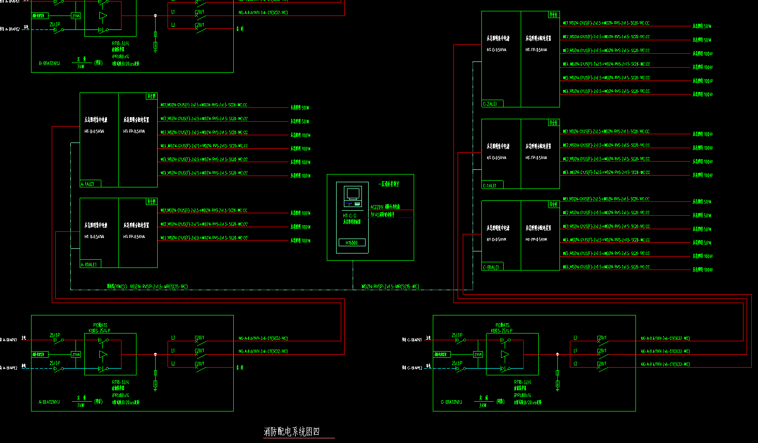Click the L2 label in C-B1ATZNYJ box
Screen dimensions: 758x443
[575, 364]
